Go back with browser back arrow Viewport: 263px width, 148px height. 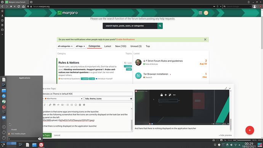[x=2, y=6]
